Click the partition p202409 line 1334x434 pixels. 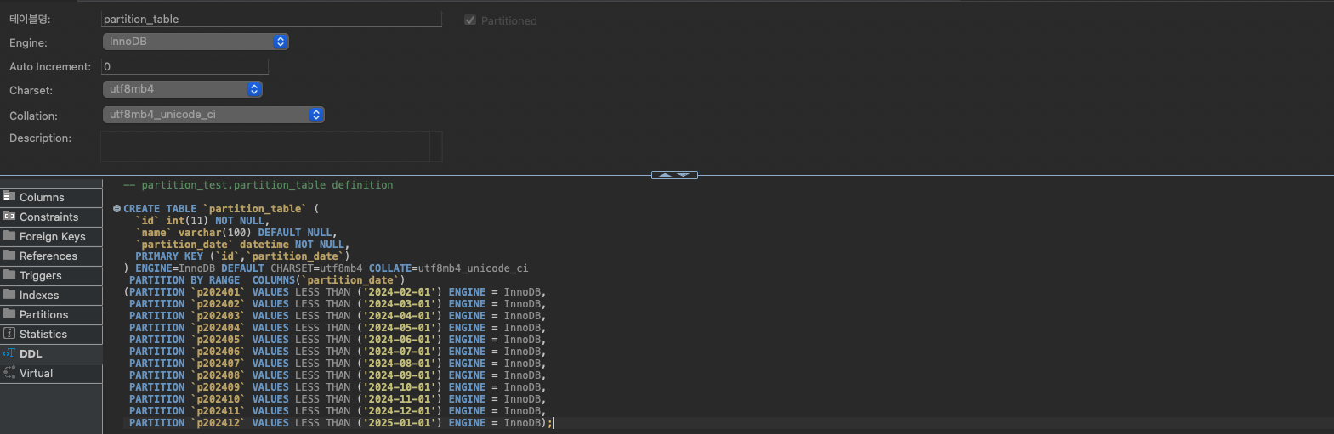point(338,386)
